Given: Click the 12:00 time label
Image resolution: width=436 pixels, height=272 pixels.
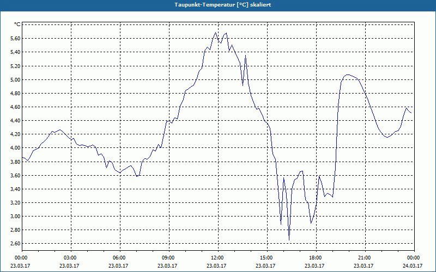Looking at the screenshot, I should 218,258.
